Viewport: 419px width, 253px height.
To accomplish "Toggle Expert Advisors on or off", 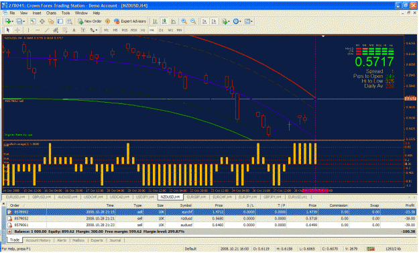I will click(x=130, y=21).
